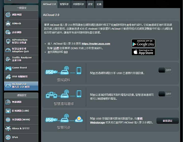183x142 pixels.
Task: Go to the 設定 tab
Action: (90, 4)
